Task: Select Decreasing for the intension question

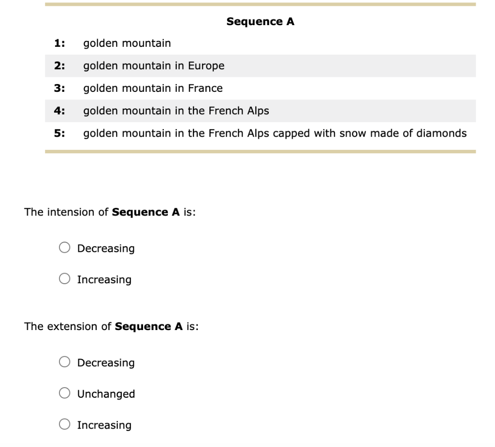Action: [64, 247]
